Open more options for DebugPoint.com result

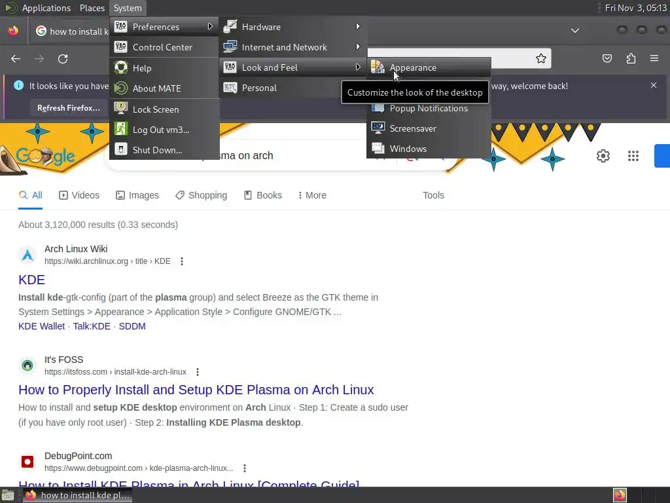(x=245, y=468)
